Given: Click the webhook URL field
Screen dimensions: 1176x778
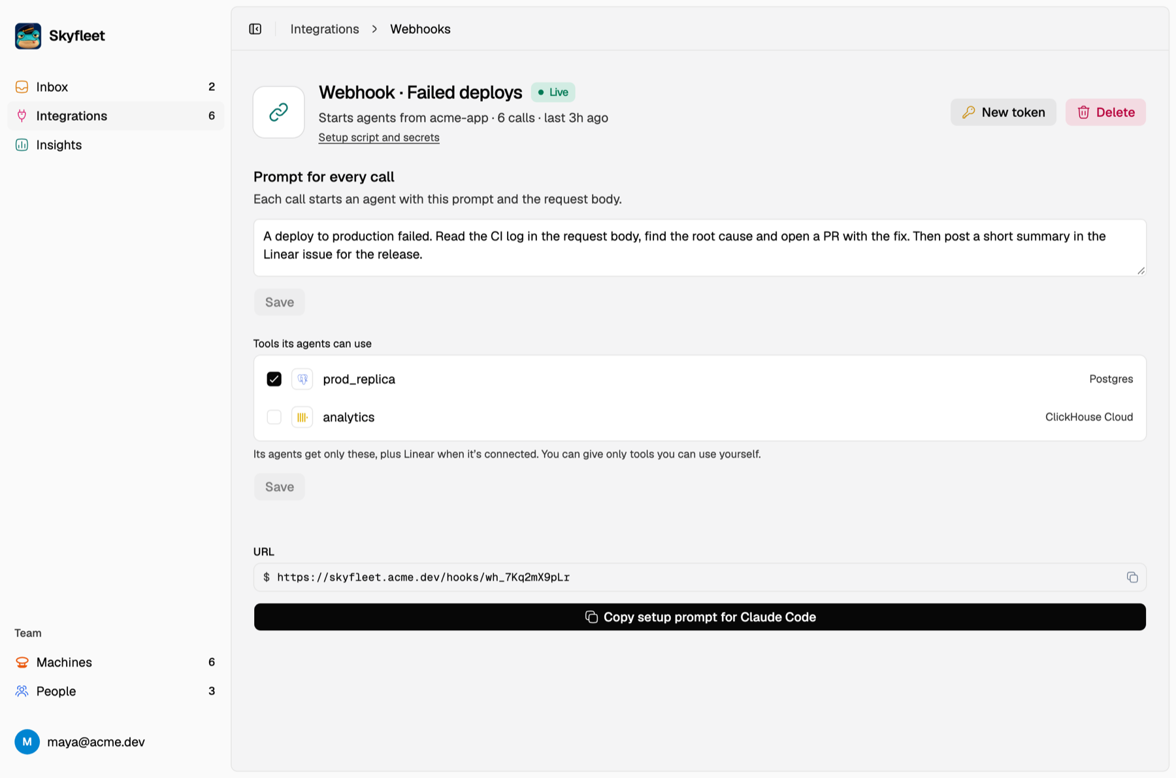Looking at the screenshot, I should [700, 577].
